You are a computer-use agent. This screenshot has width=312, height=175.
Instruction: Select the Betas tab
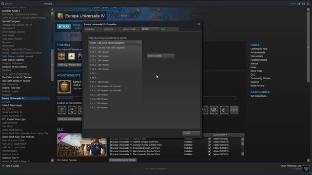coord(150,29)
